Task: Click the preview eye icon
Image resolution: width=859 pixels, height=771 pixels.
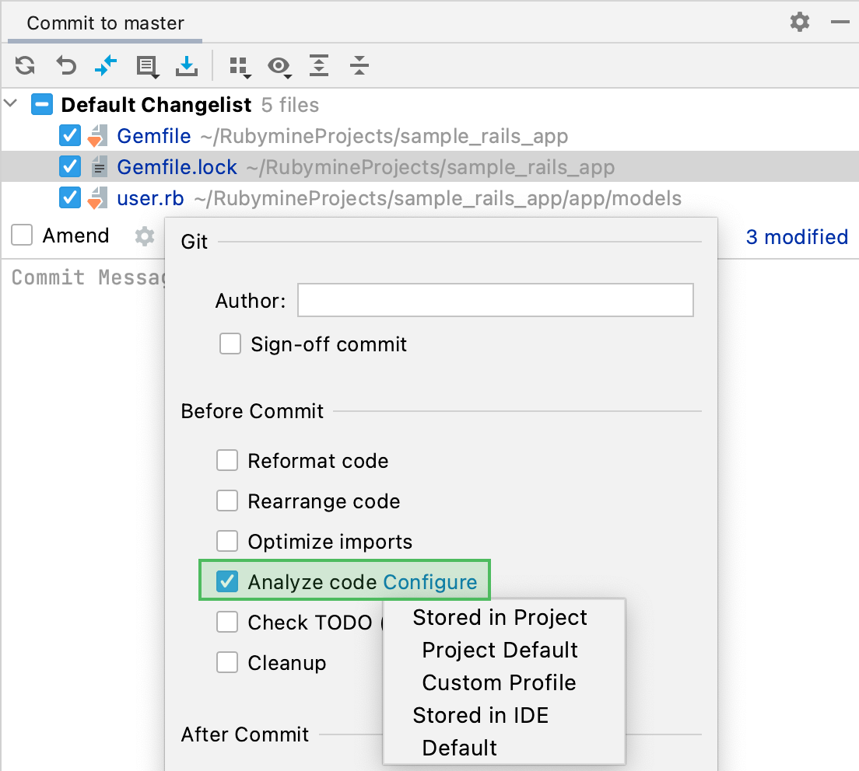Action: [x=280, y=67]
